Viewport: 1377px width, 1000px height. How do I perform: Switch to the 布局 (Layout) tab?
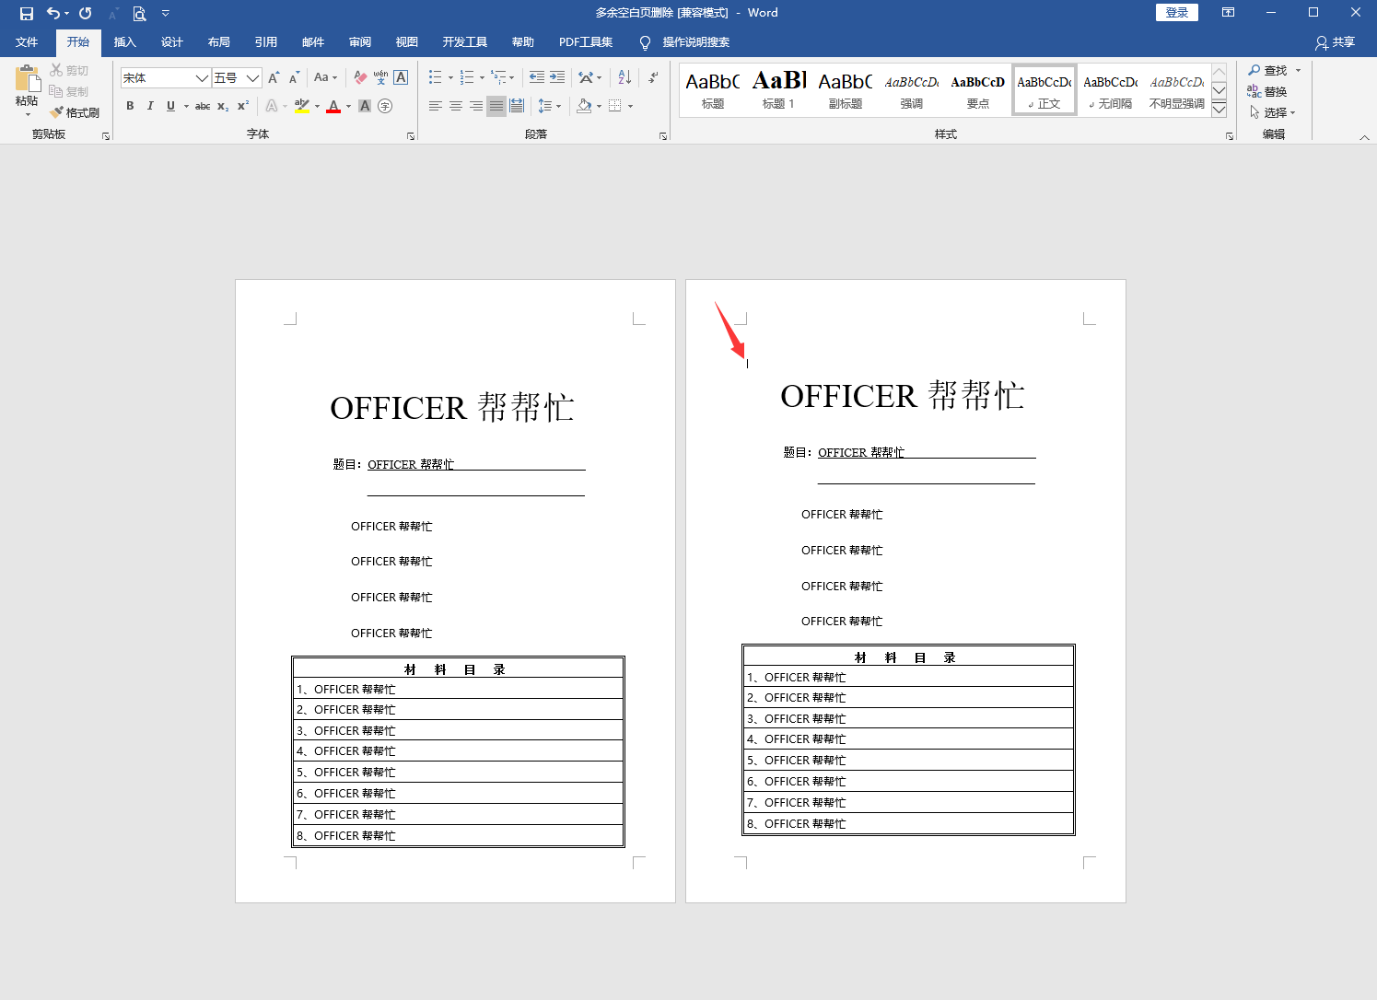[x=218, y=42]
